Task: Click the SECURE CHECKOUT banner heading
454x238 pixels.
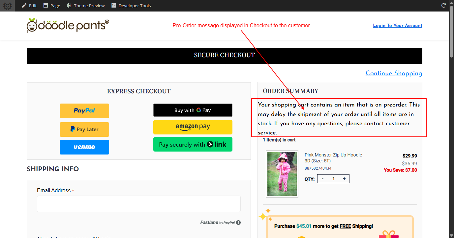Action: pyautogui.click(x=225, y=55)
